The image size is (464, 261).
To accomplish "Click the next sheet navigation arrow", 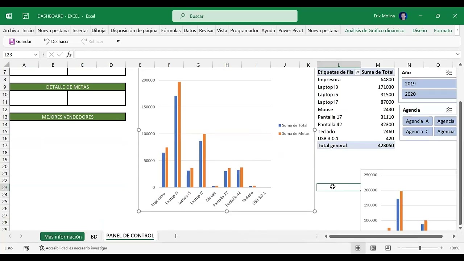I will (21, 236).
